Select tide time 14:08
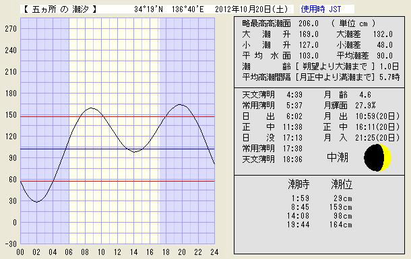Screen dimensions: 411x259 pos(298,216)
